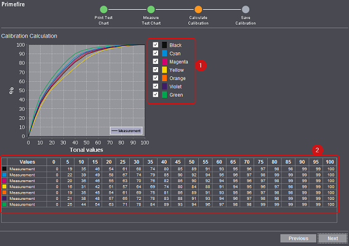The image size is (349, 246).
Task: Toggle the Green curve checkbox
Action: pos(156,95)
